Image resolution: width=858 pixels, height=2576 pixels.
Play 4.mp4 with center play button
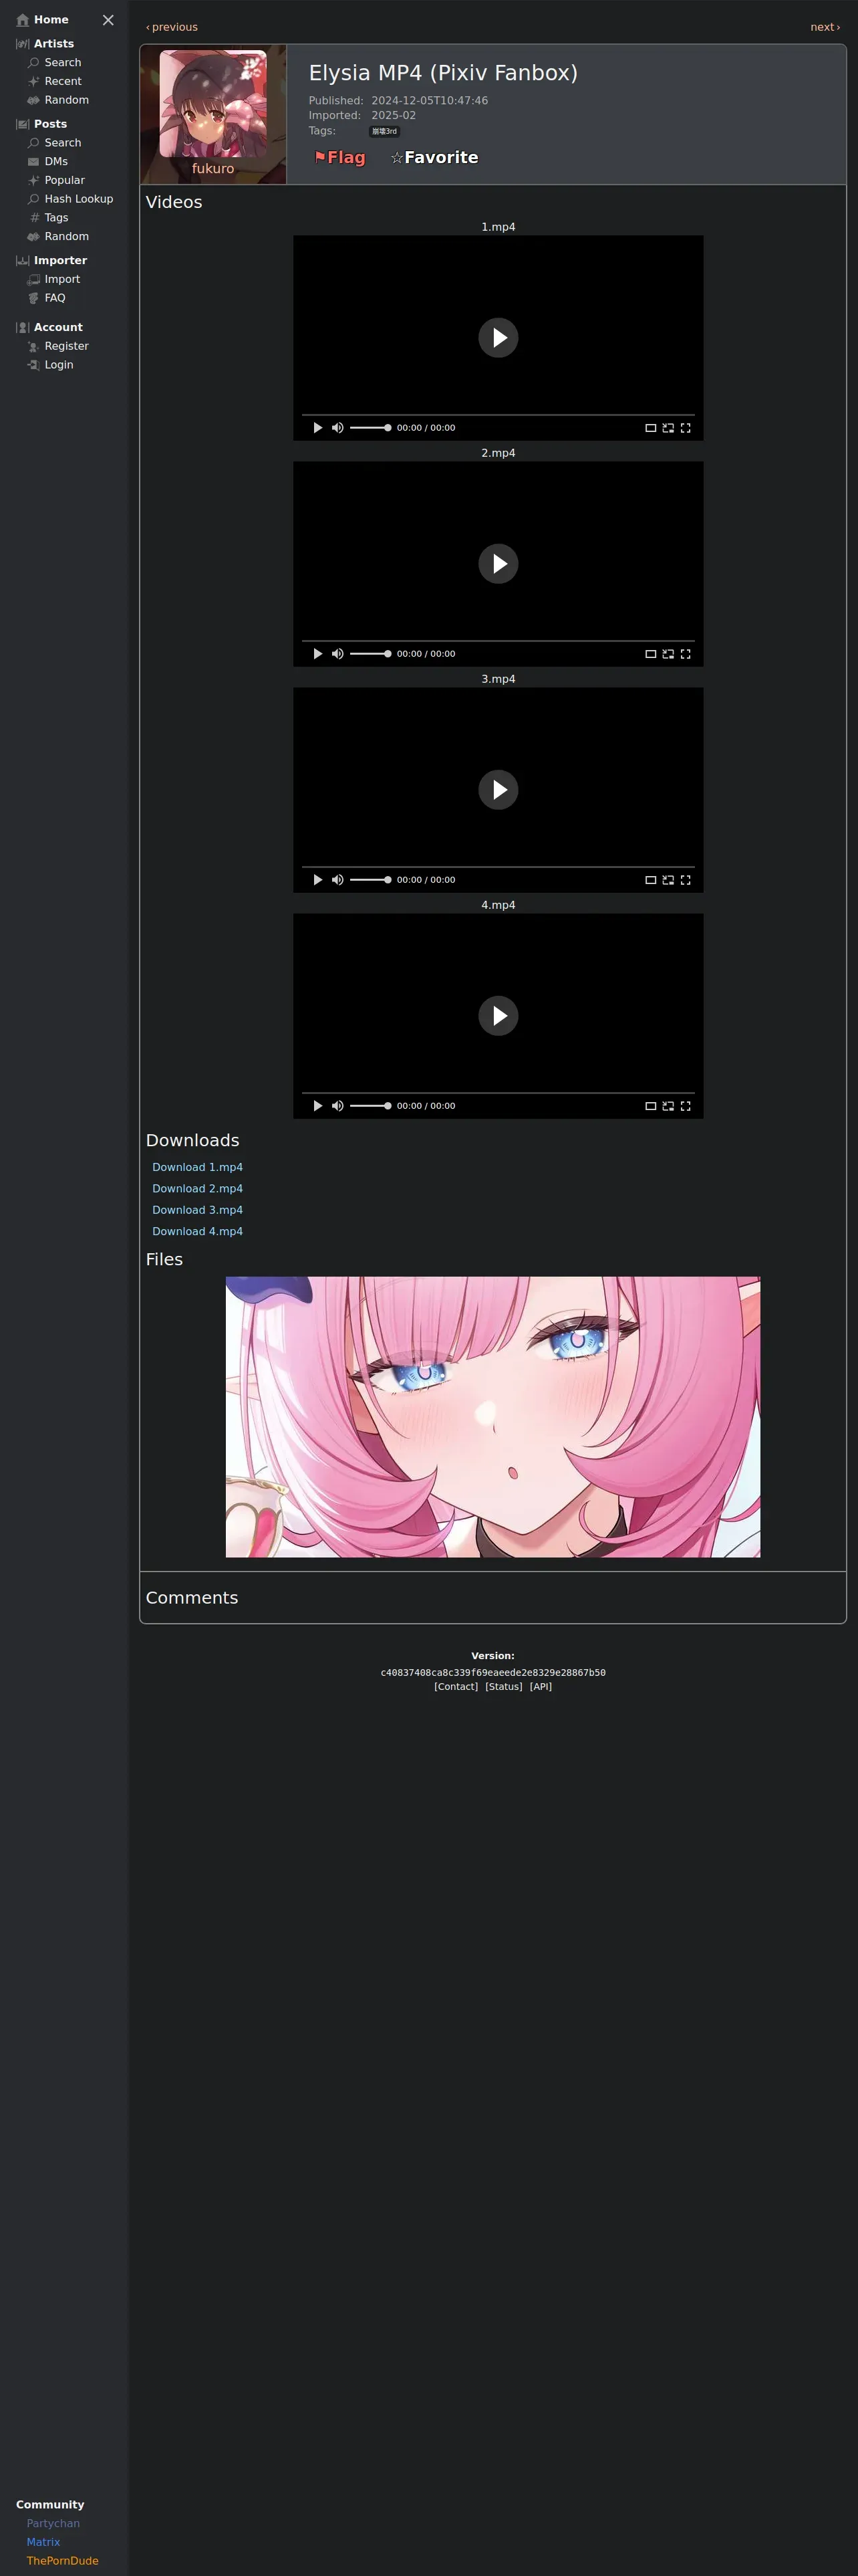(x=498, y=1016)
